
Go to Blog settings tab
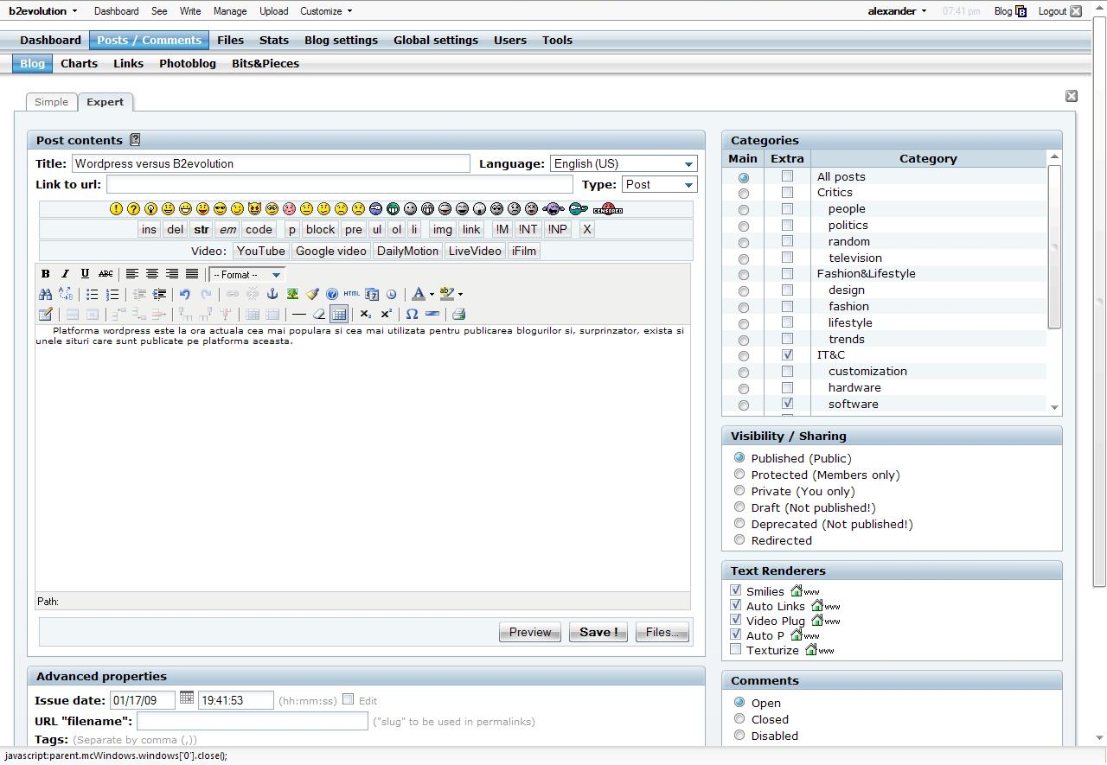341,40
